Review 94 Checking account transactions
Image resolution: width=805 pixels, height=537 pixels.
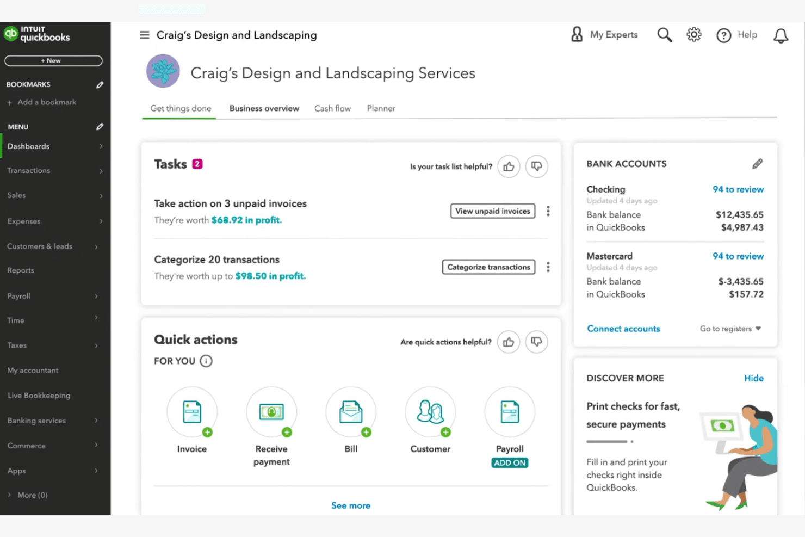pos(738,189)
